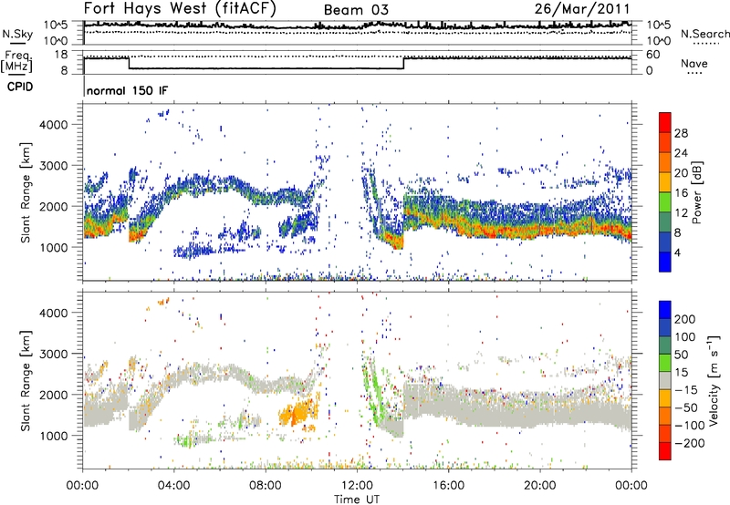Click the 'N.Search' legend label
The image size is (730, 505).
704,34
